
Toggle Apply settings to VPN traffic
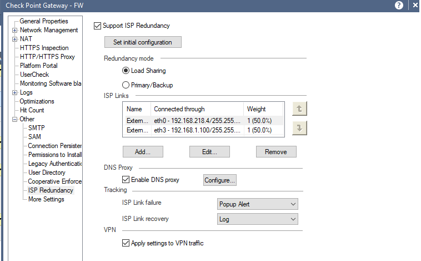click(126, 243)
